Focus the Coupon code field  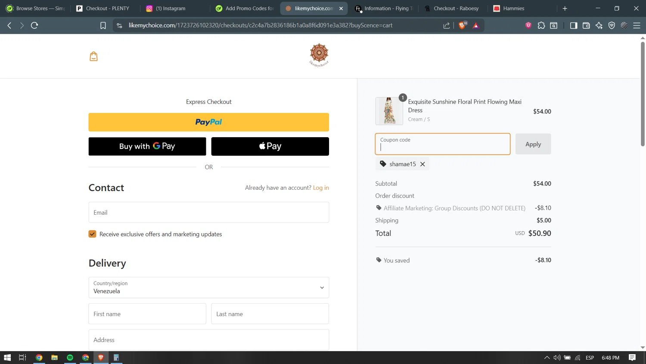tap(443, 144)
